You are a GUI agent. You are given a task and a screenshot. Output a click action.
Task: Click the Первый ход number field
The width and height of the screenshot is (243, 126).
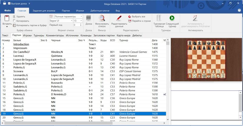[x=76, y=25]
